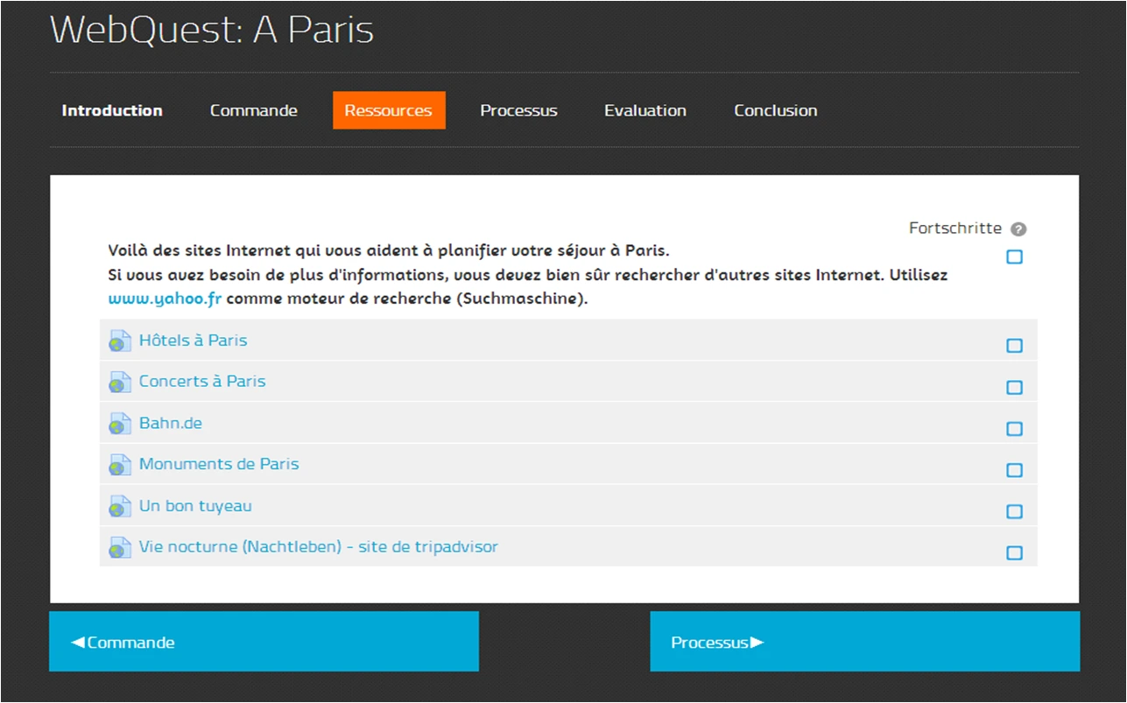This screenshot has width=1127, height=703.
Task: Toggle completion checkbox for the intro text
Action: click(1014, 257)
